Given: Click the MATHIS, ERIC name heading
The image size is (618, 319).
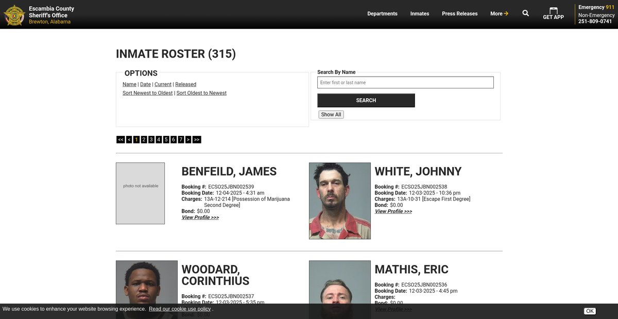Looking at the screenshot, I should click(411, 270).
